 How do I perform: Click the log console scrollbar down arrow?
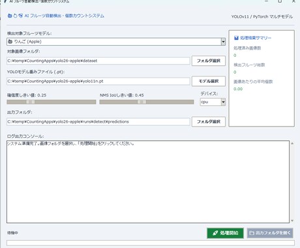292,221
